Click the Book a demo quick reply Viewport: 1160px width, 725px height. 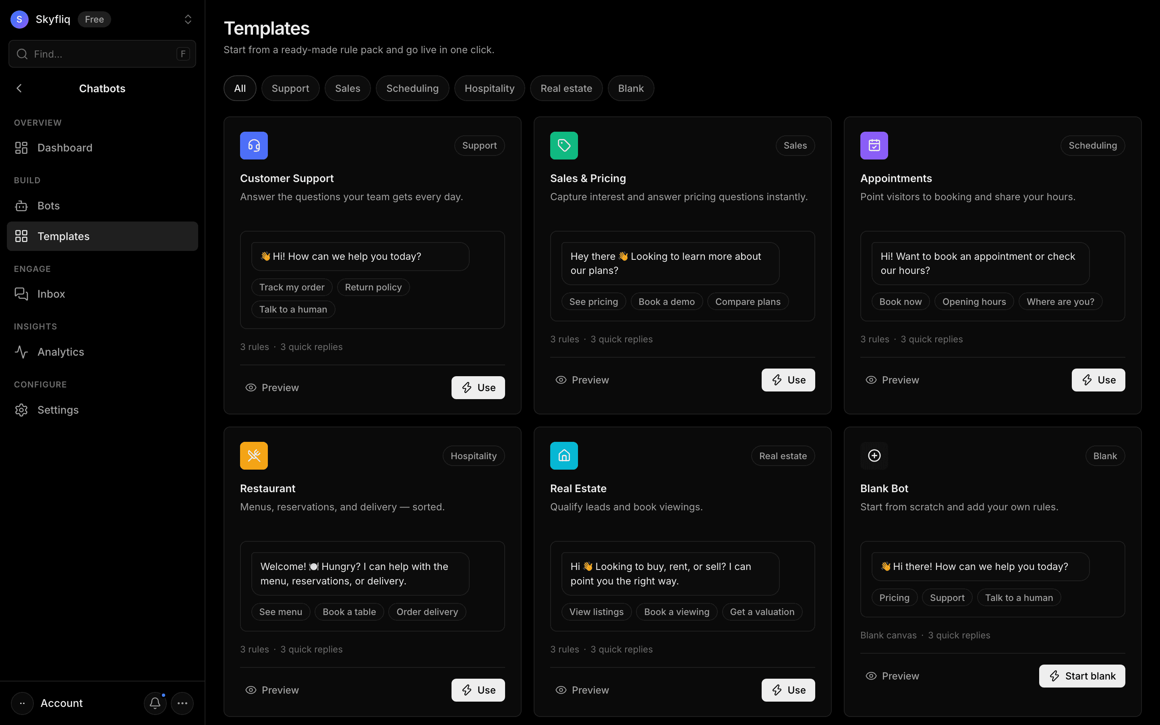[666, 302]
